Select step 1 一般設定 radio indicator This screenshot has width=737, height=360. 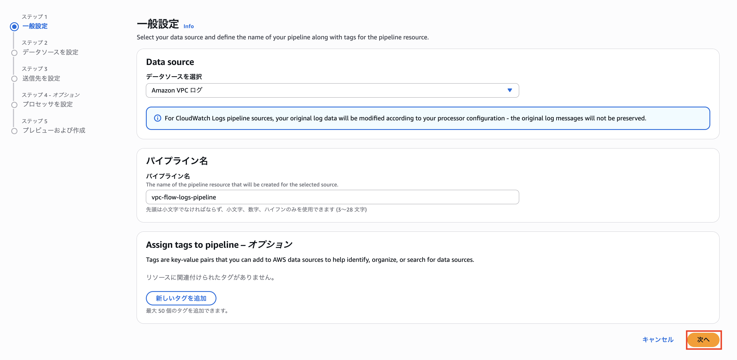[x=14, y=27]
